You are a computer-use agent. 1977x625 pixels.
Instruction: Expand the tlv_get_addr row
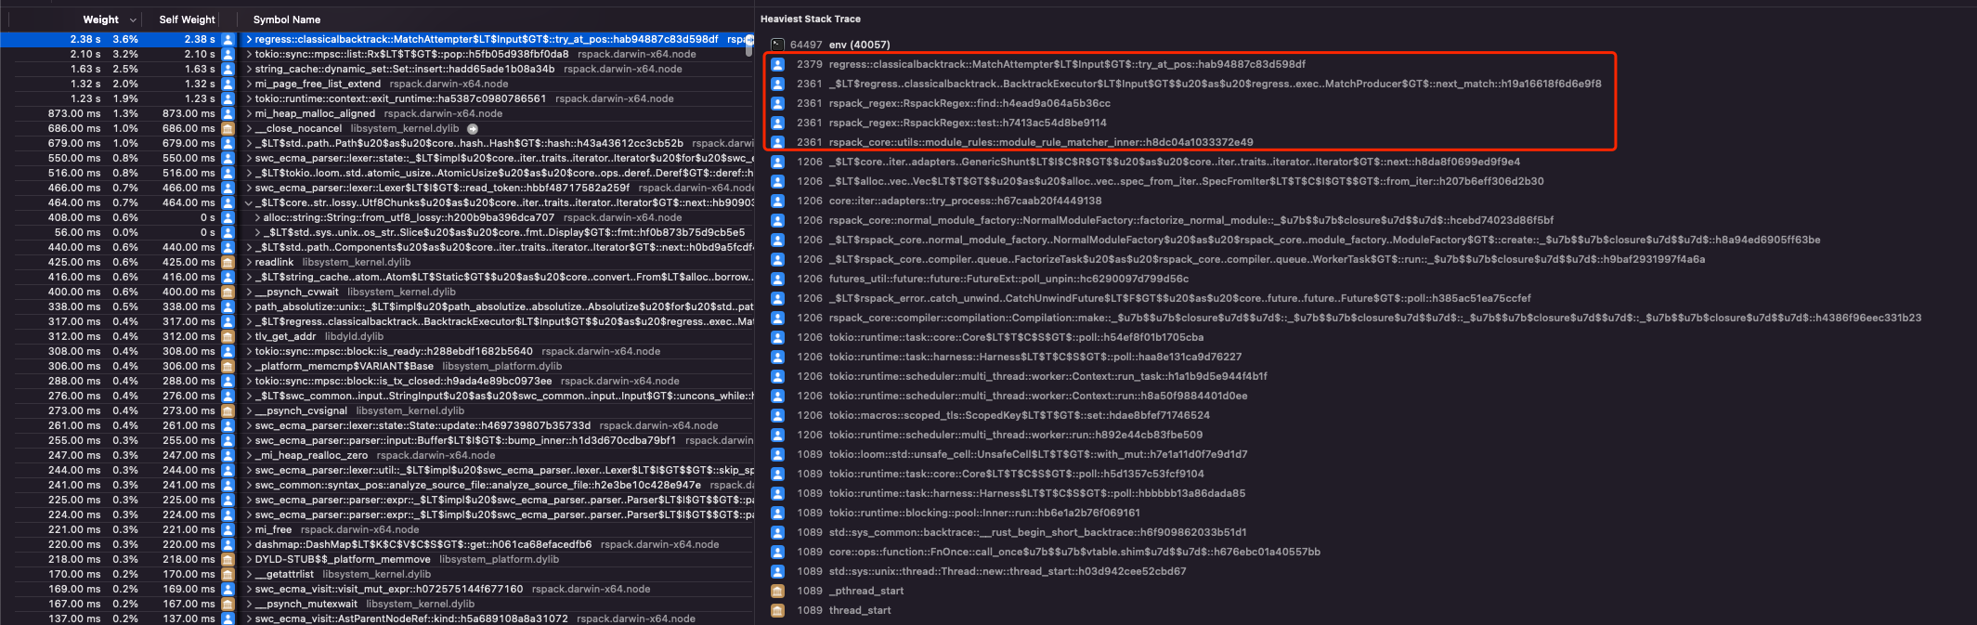(249, 336)
